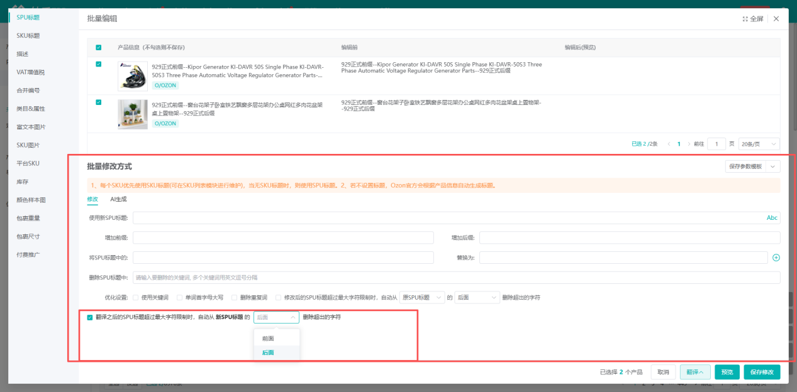Toggle the translation character limit checkbox
The height and width of the screenshot is (392, 797).
90,317
